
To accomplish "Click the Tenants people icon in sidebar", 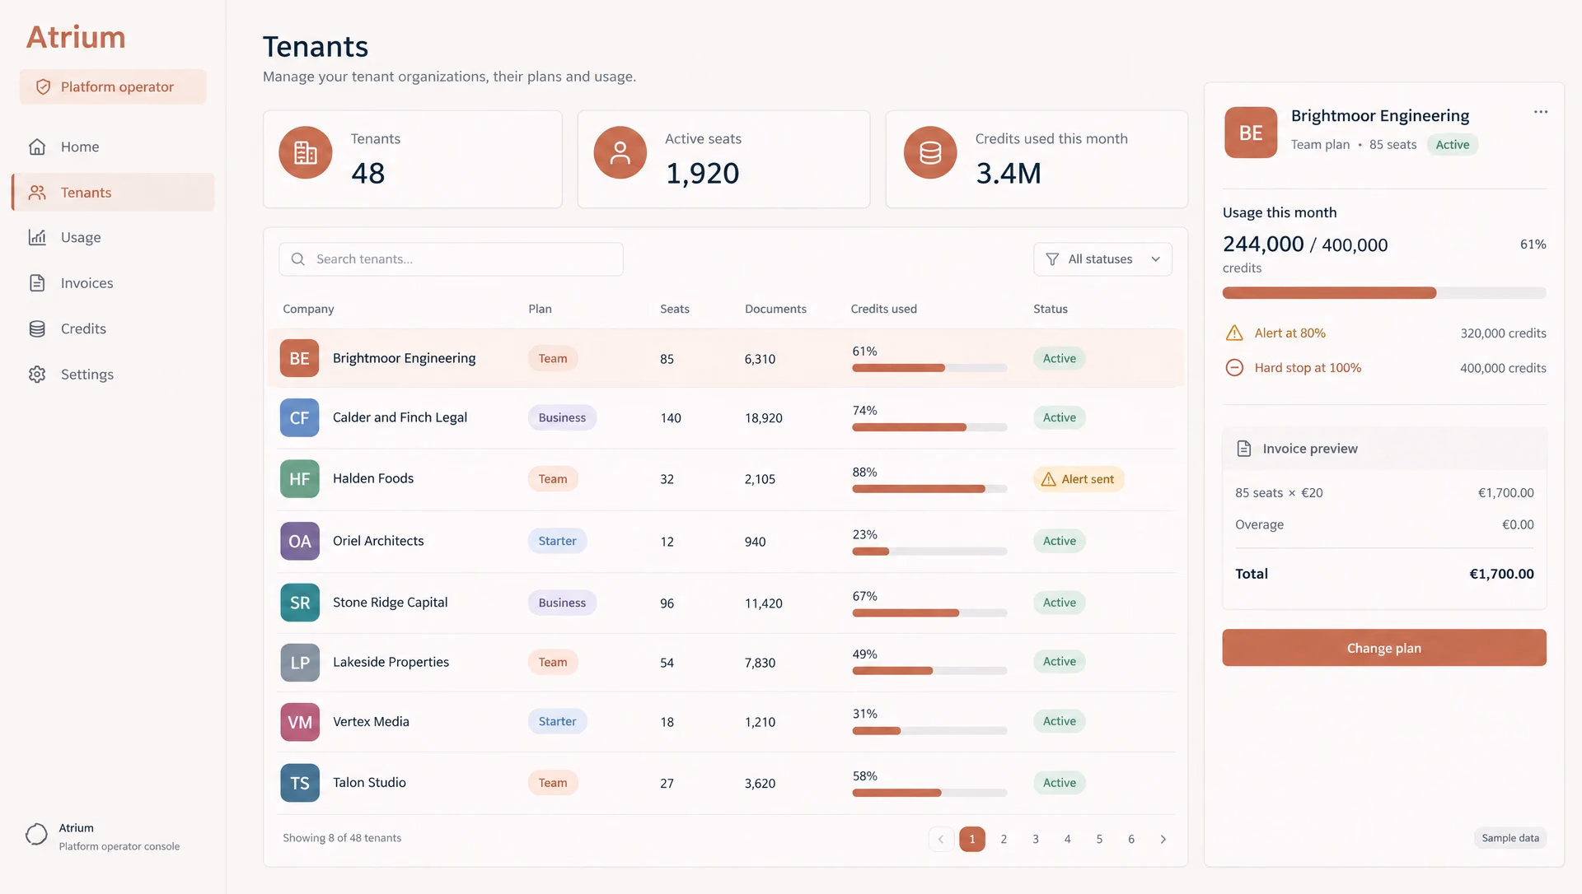I will pyautogui.click(x=37, y=193).
